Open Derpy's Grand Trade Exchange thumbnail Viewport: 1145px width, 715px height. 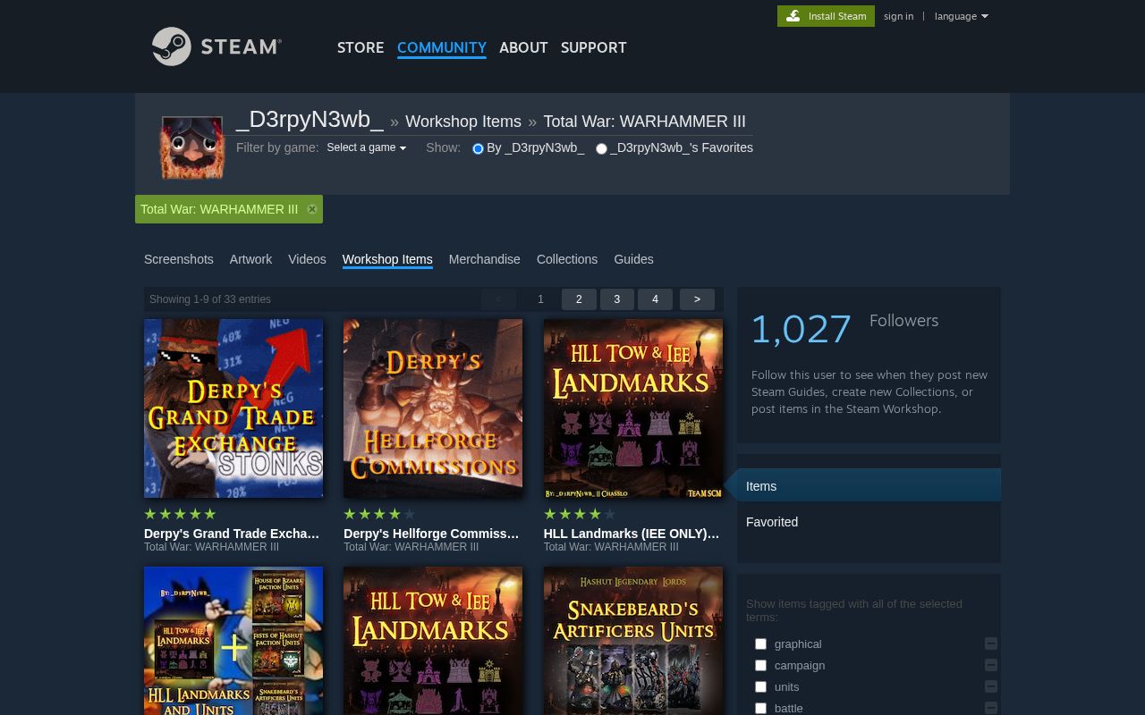(233, 408)
